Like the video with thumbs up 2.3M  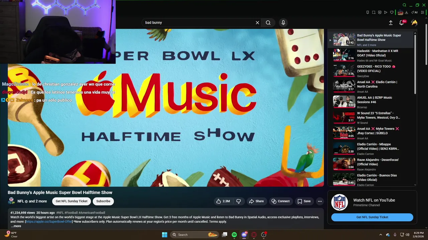click(223, 201)
